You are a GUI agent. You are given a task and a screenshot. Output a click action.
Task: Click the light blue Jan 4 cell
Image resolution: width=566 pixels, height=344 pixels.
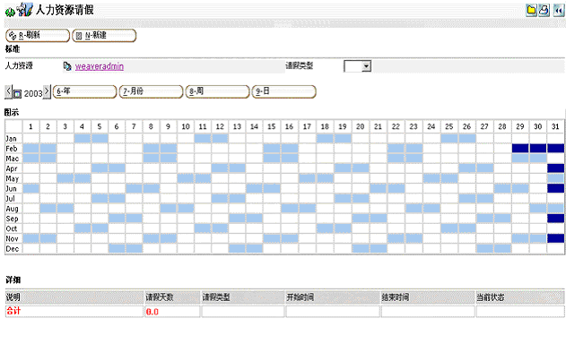[x=83, y=138]
